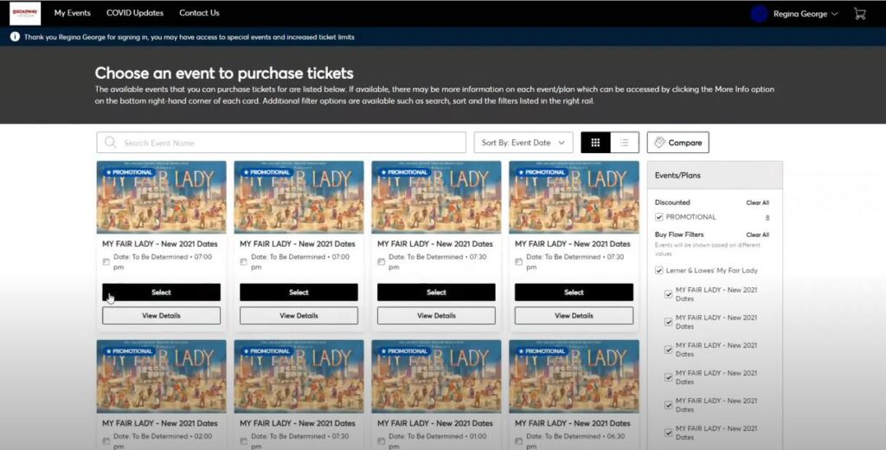Click Select on first My Fair Lady card
Viewport: 886px width, 450px height.
pos(161,292)
